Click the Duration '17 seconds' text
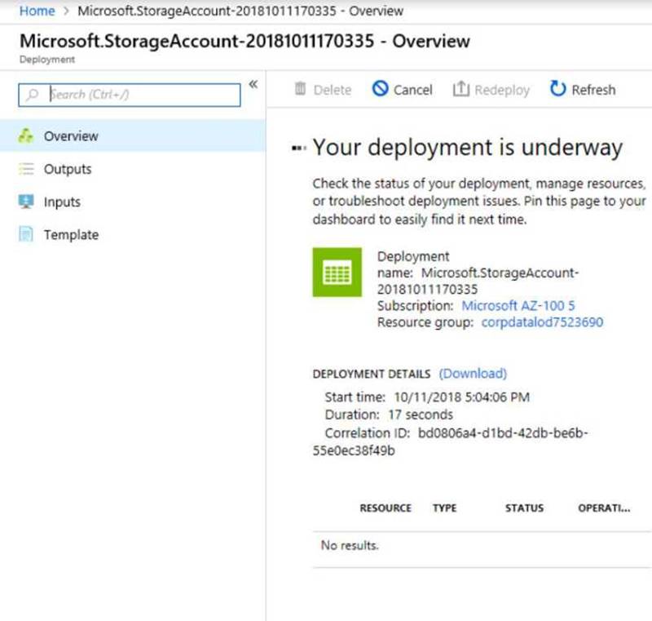Screen dimensions: 652x621 click(x=421, y=415)
